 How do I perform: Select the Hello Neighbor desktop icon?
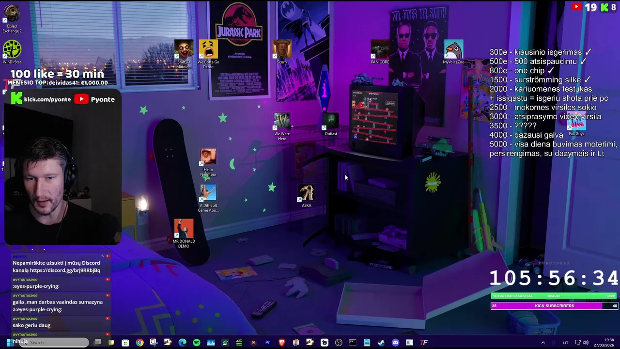click(208, 163)
